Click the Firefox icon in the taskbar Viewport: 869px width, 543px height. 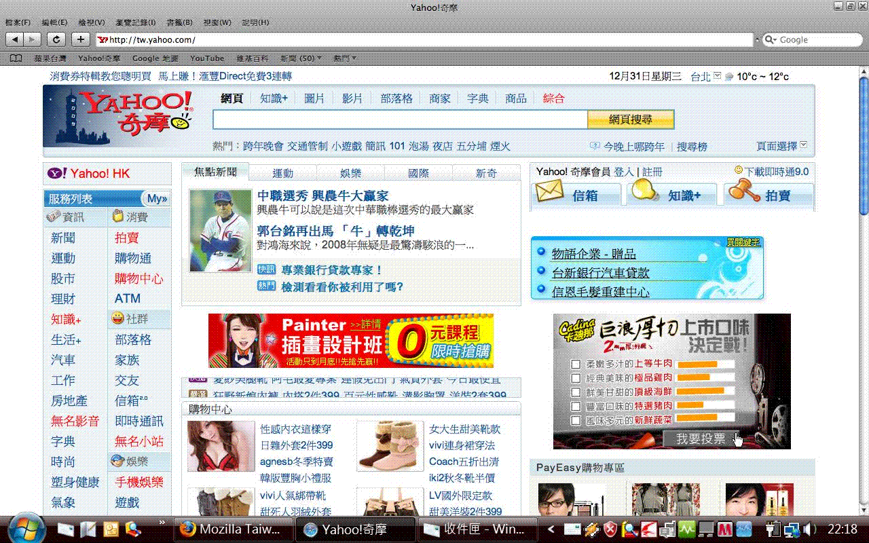[x=187, y=529]
